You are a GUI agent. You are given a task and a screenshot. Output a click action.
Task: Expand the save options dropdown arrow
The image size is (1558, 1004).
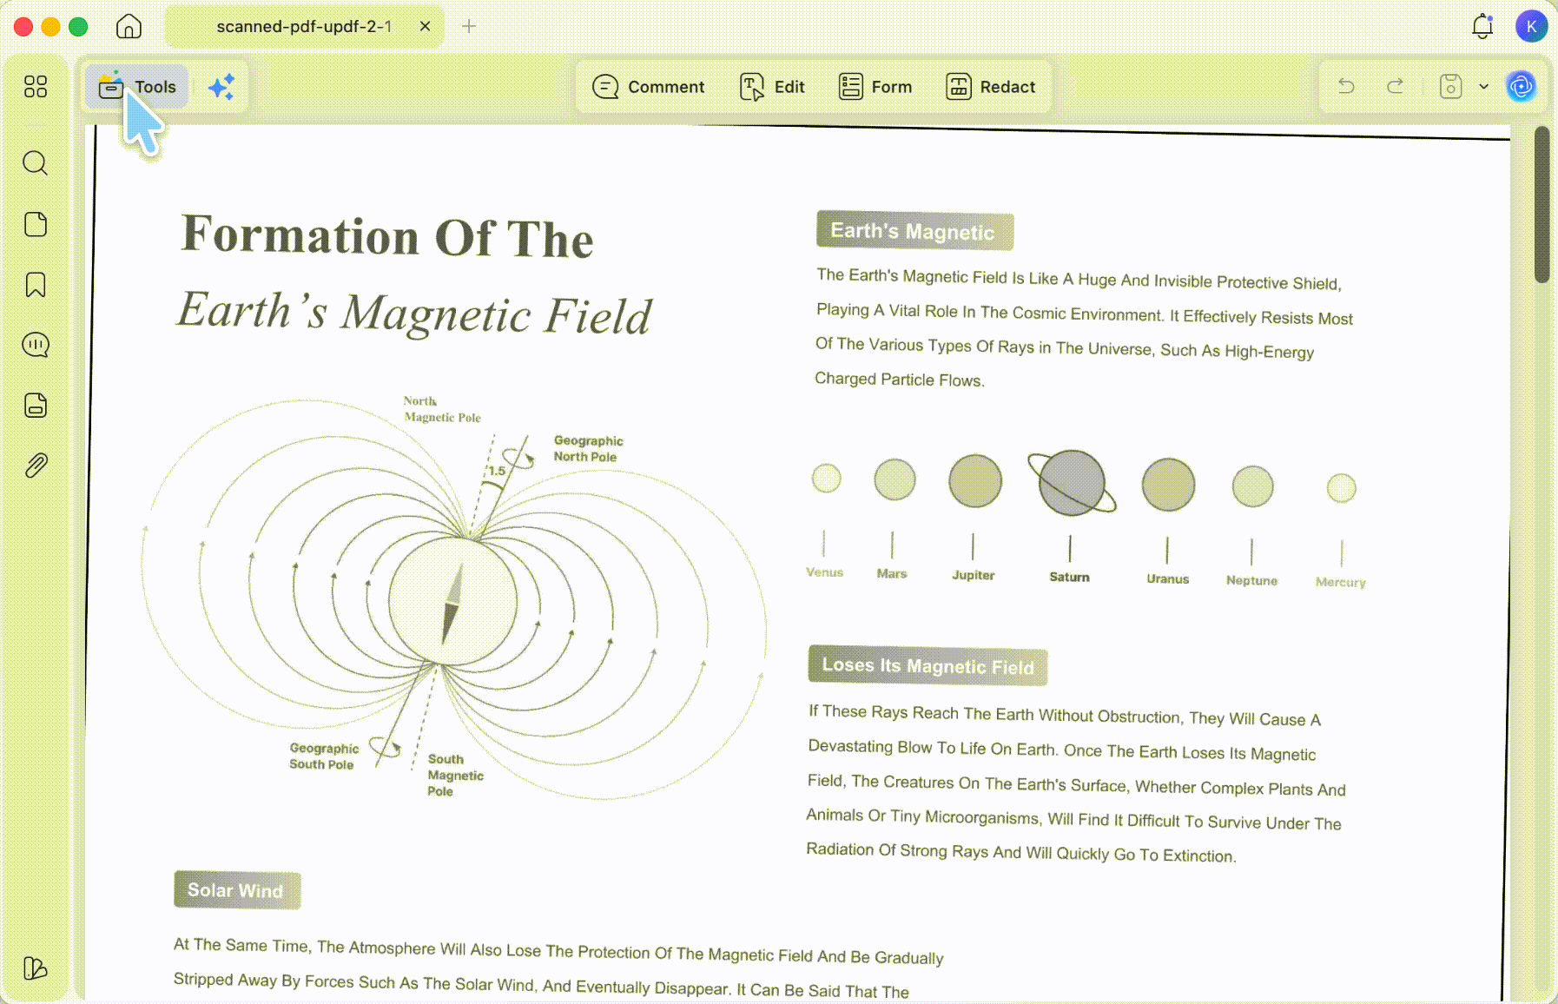[1484, 86]
